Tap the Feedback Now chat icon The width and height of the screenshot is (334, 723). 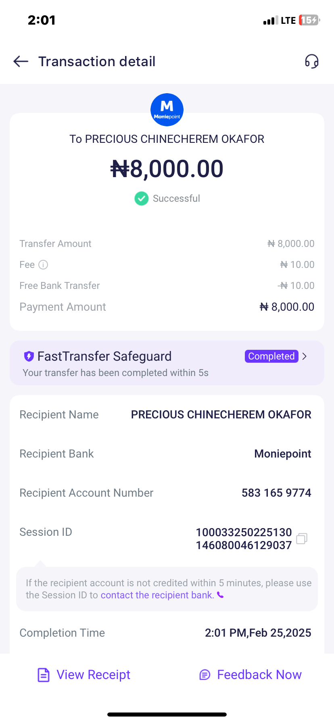click(x=205, y=675)
